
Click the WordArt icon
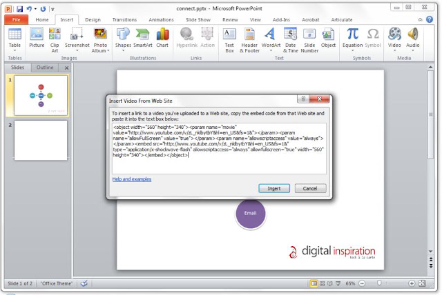click(271, 34)
